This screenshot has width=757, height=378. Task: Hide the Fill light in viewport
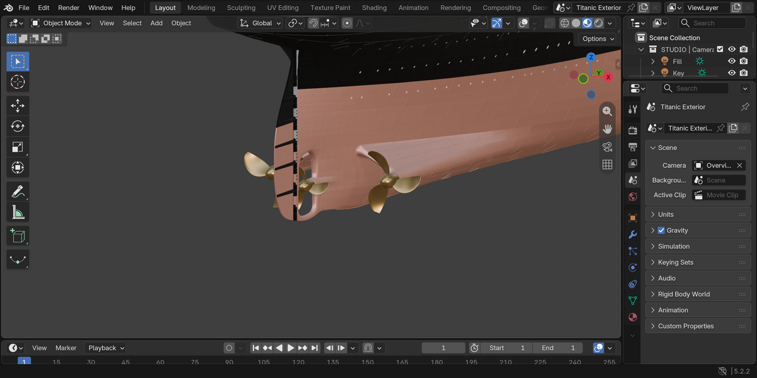[732, 61]
